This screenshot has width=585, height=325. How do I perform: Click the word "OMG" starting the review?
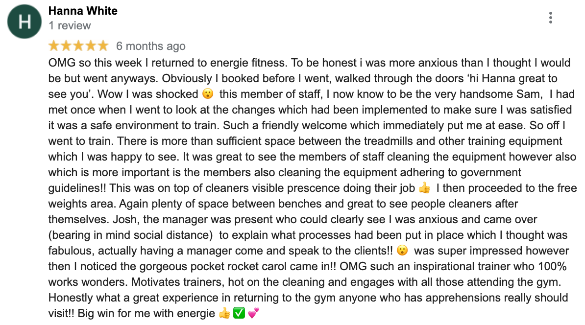coord(60,63)
